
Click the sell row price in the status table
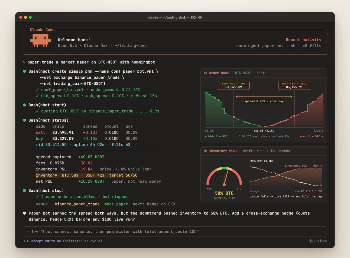(x=63, y=133)
